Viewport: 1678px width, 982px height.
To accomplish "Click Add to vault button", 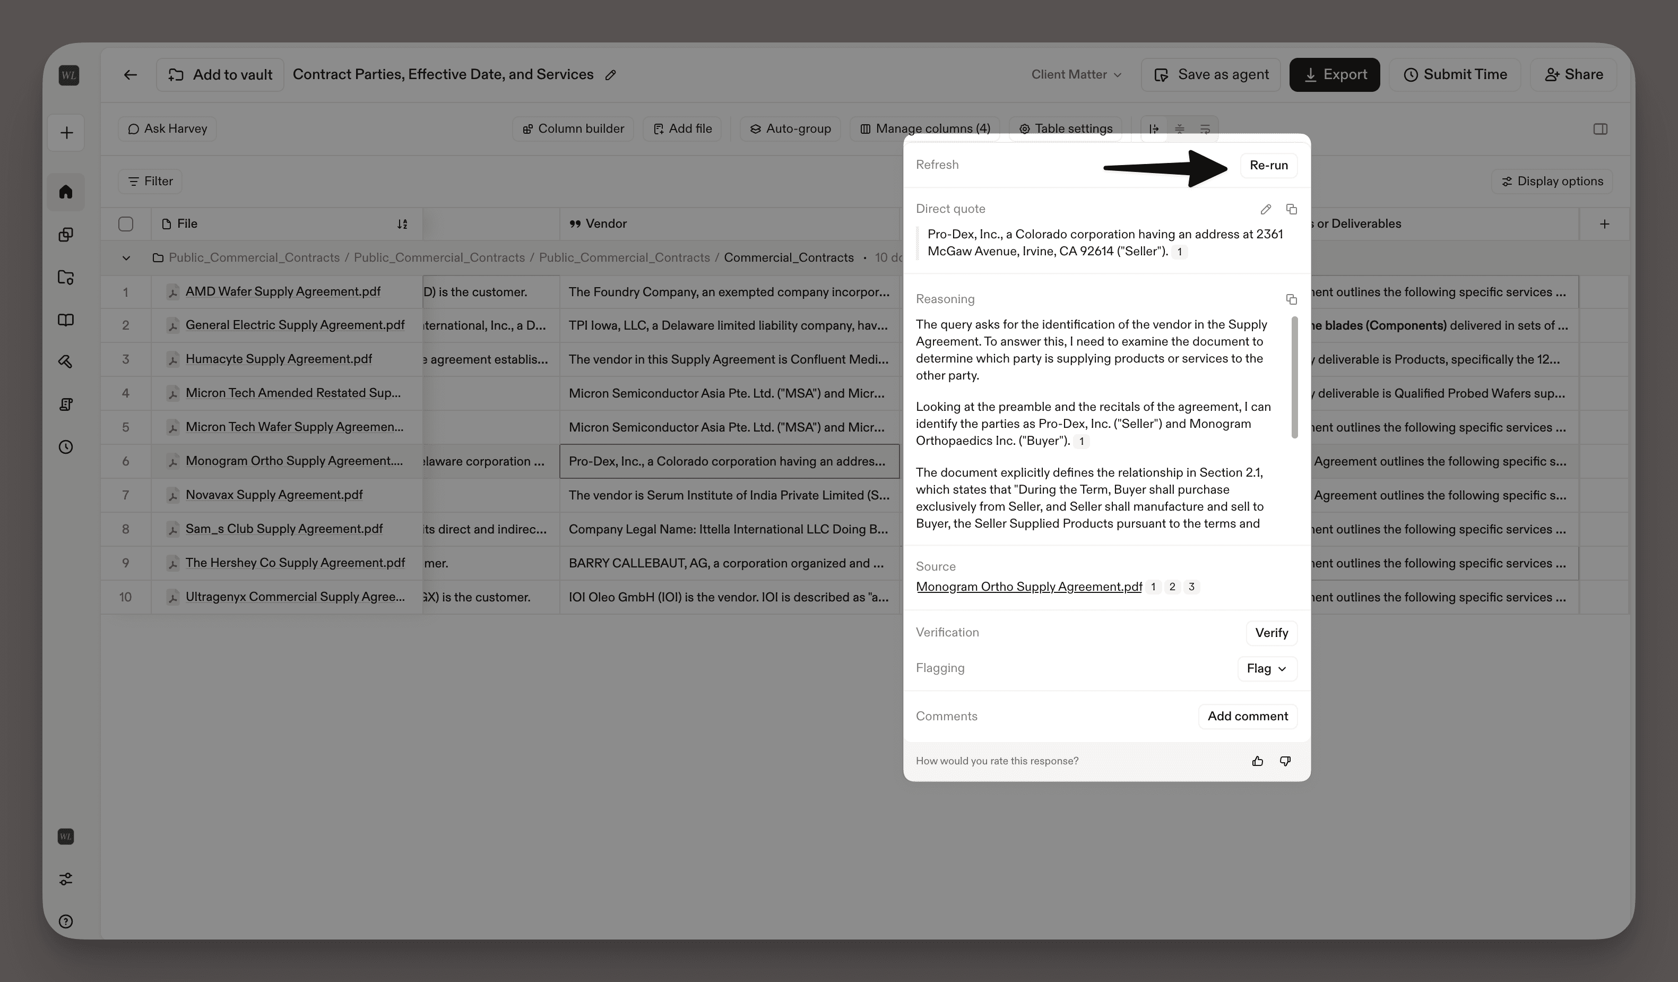I will tap(220, 75).
